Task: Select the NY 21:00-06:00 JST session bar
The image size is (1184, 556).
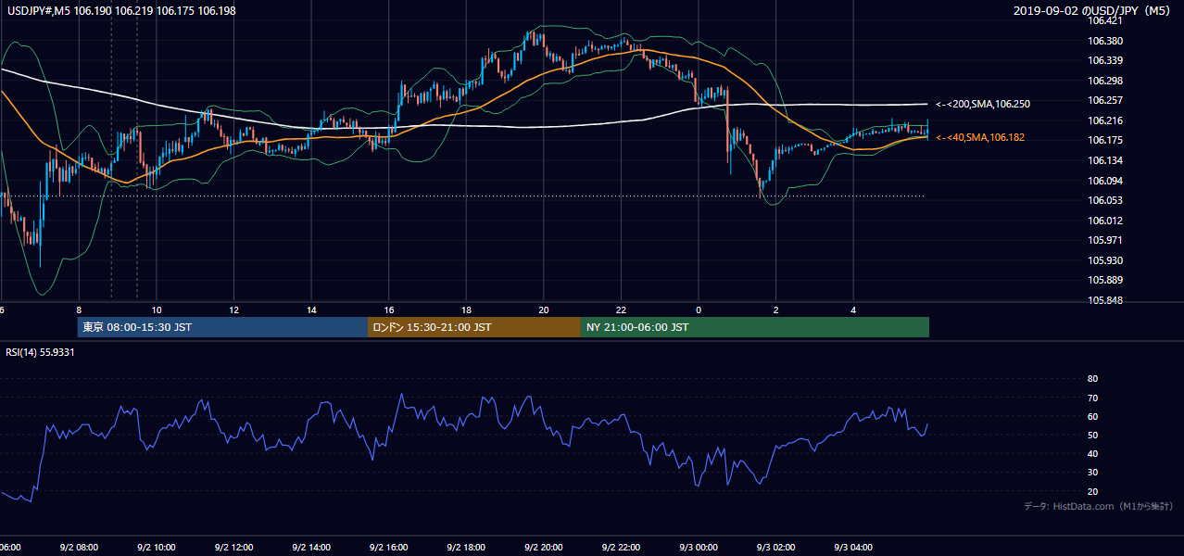Action: coord(755,327)
